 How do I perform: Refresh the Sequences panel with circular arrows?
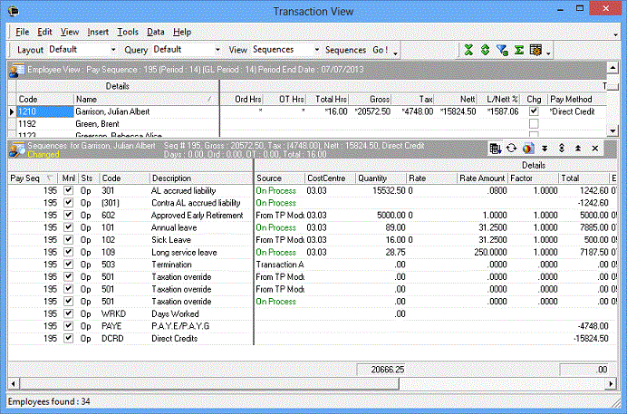pos(511,149)
